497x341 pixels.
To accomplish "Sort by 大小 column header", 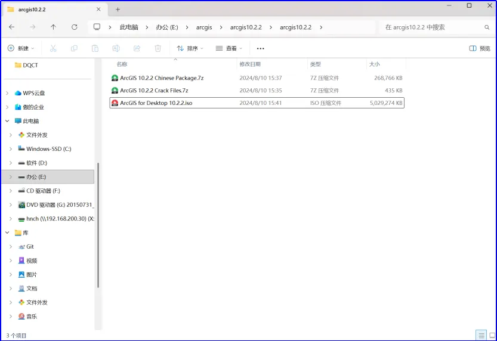I will (x=374, y=64).
